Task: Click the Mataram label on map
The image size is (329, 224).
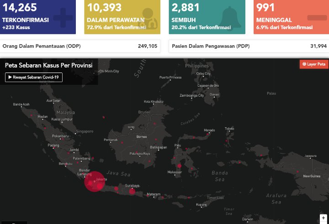Action: [x=154, y=194]
